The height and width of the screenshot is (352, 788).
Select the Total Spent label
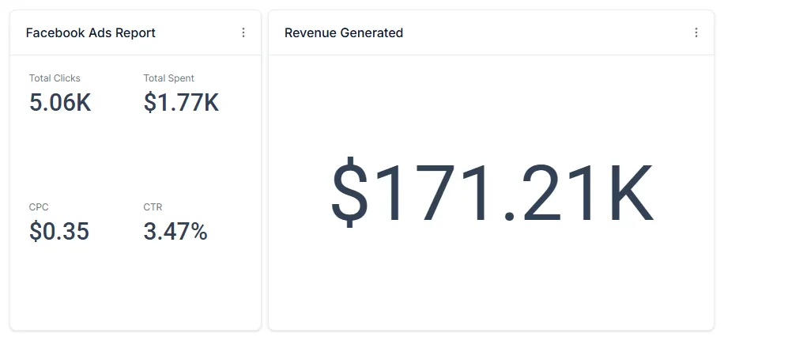pos(168,78)
